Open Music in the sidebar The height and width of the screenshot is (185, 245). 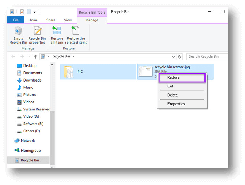[x=28, y=87]
